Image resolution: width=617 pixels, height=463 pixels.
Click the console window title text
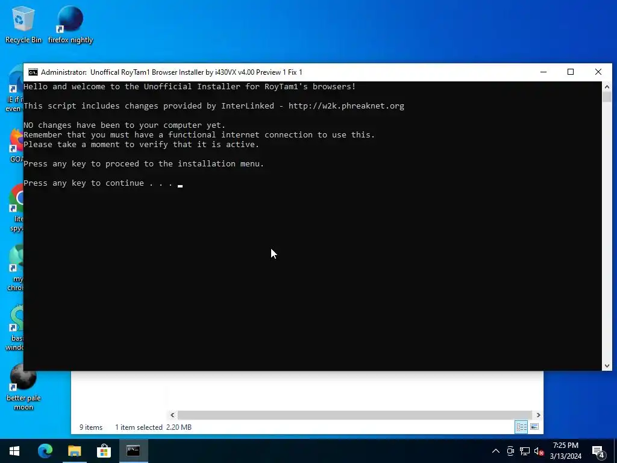[172, 72]
